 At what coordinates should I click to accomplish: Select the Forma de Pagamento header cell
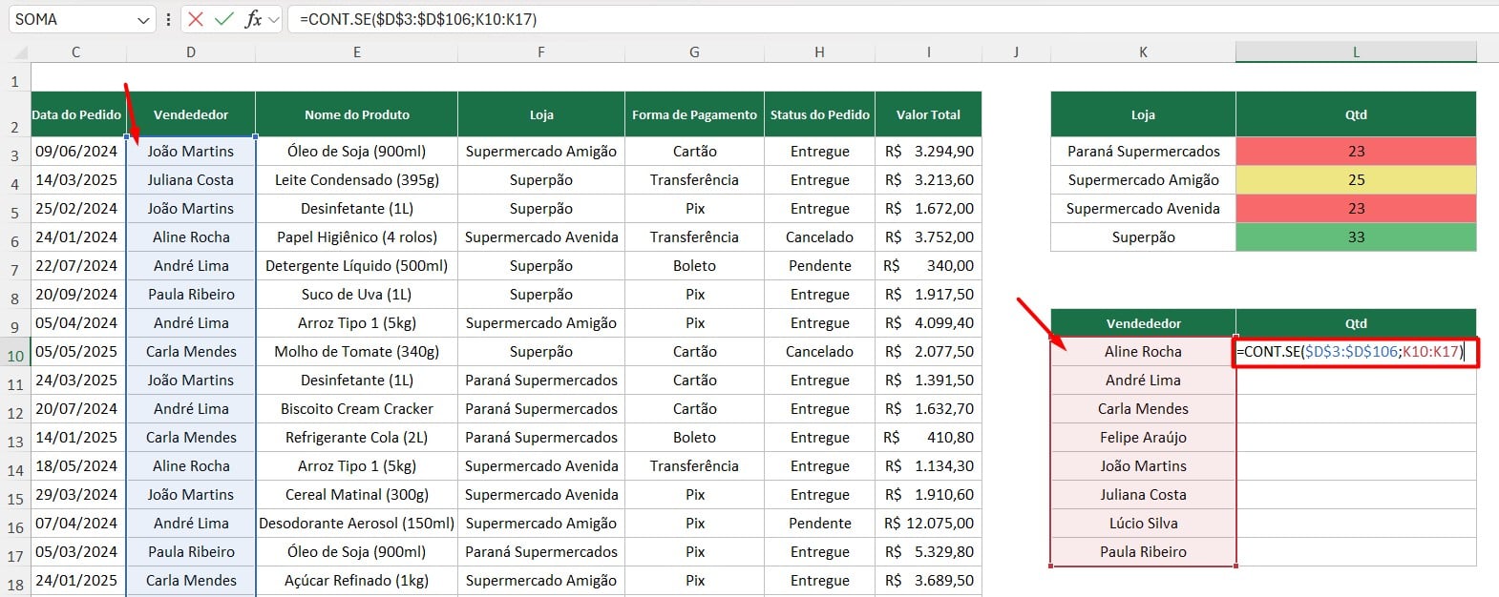pyautogui.click(x=694, y=114)
